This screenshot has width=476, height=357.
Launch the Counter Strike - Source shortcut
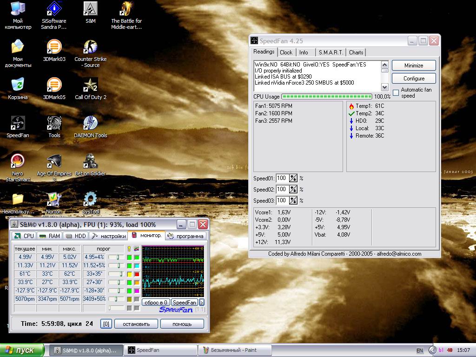91,53
